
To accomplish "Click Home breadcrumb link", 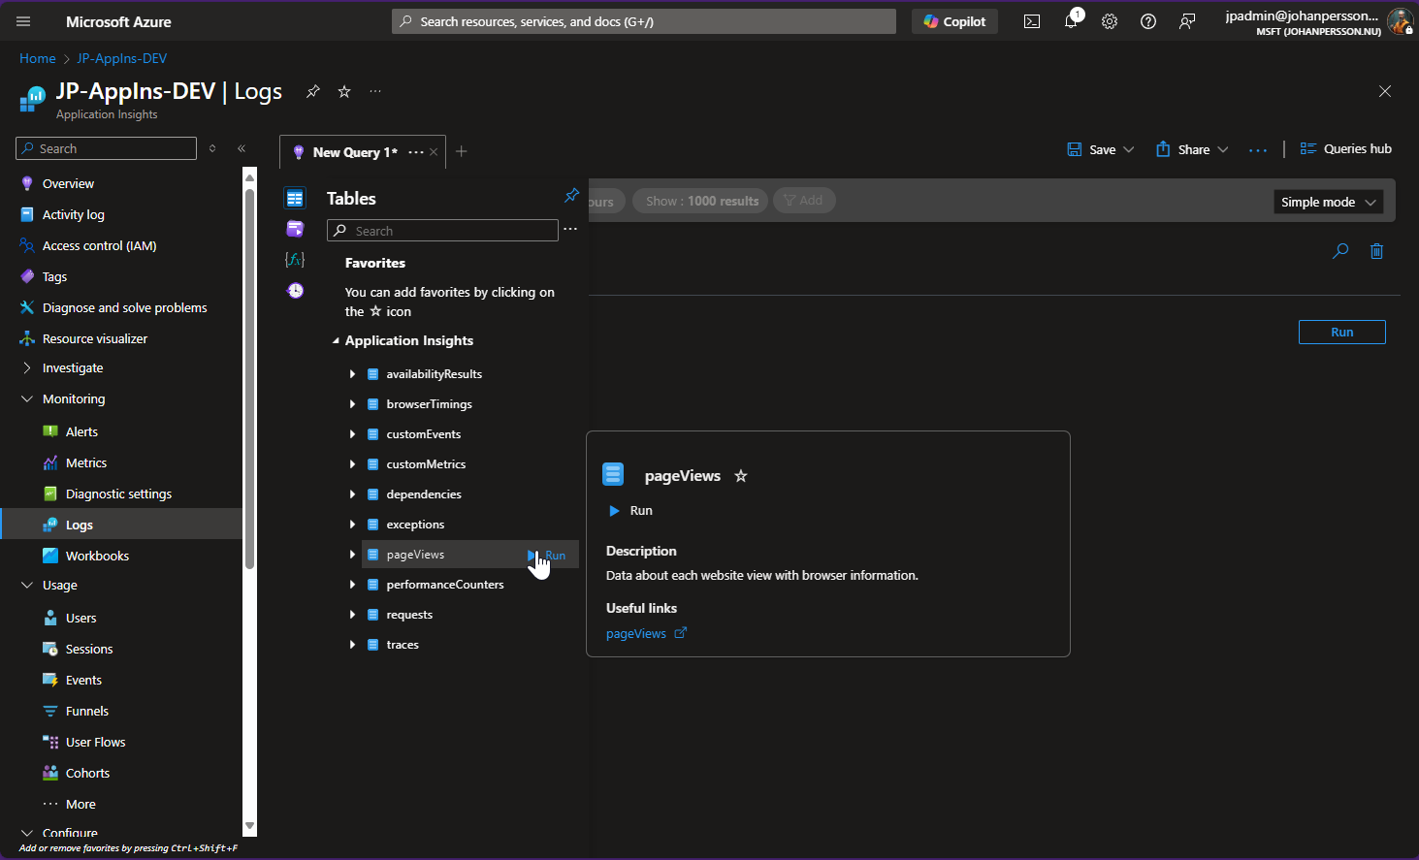I will tap(38, 58).
